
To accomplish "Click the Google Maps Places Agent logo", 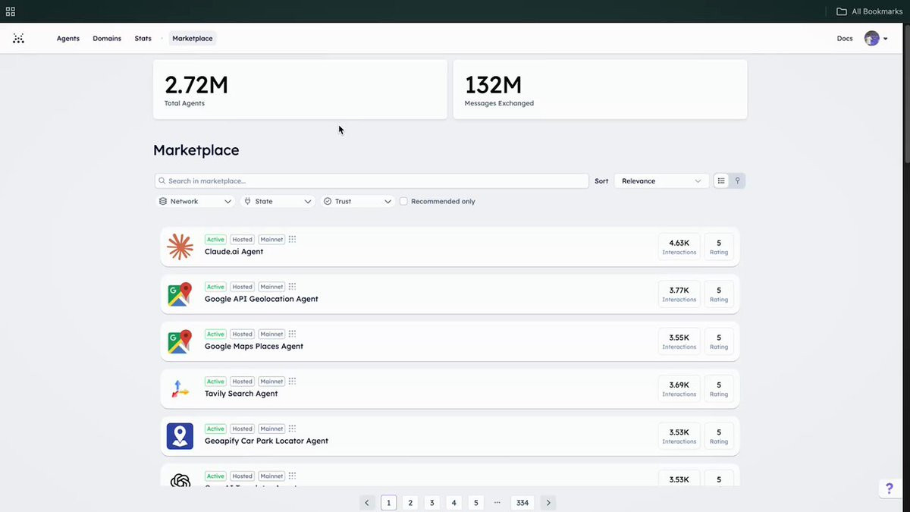I will click(180, 341).
